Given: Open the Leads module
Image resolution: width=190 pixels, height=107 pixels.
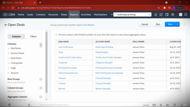Looking at the screenshot, I should tap(30, 15).
